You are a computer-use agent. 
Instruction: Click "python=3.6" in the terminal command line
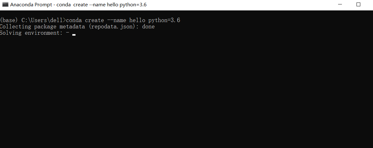click(164, 21)
